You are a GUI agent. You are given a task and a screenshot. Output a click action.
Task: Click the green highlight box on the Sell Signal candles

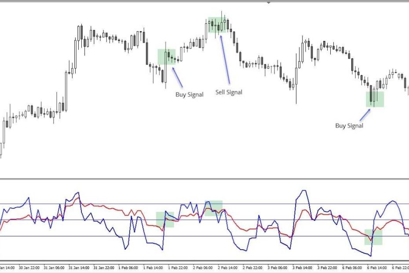218,25
